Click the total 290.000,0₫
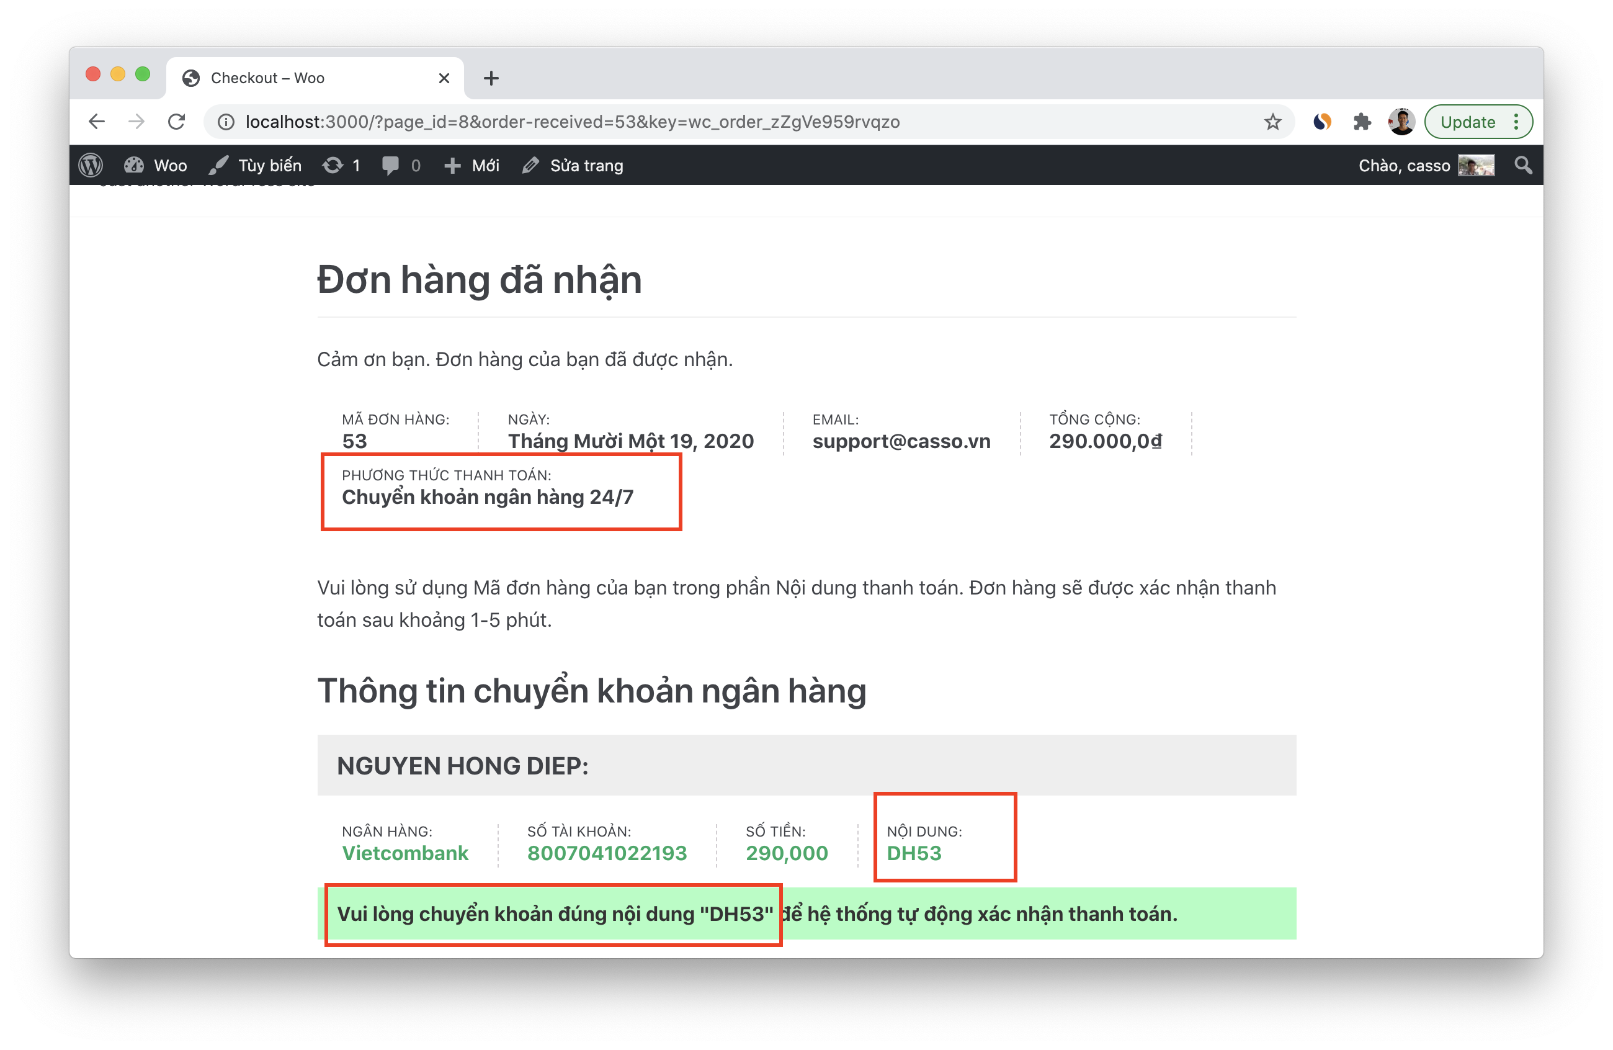The width and height of the screenshot is (1613, 1050). [x=1105, y=441]
